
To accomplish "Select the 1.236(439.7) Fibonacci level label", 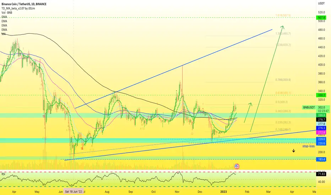I will tap(283, 45).
